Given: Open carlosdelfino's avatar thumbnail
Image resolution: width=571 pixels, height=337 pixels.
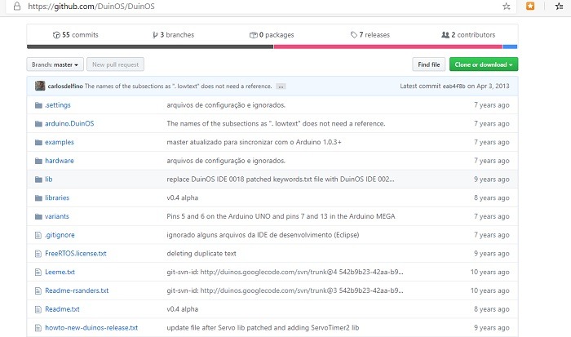Looking at the screenshot, I should tap(40, 86).
